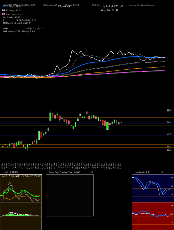Click the blue 20 Day legend swatch
Screen dimensions: 174x230
[4, 6]
